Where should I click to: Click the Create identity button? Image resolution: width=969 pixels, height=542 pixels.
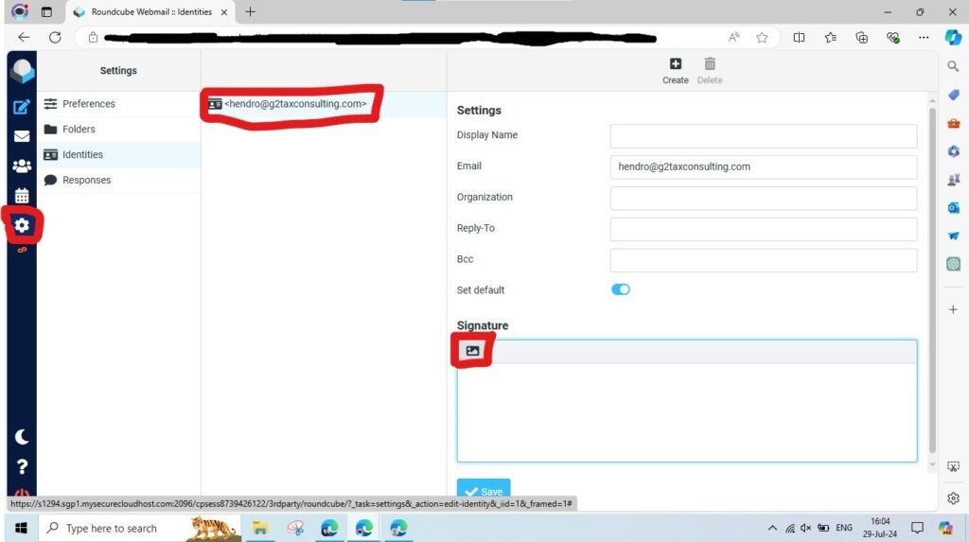pyautogui.click(x=675, y=71)
